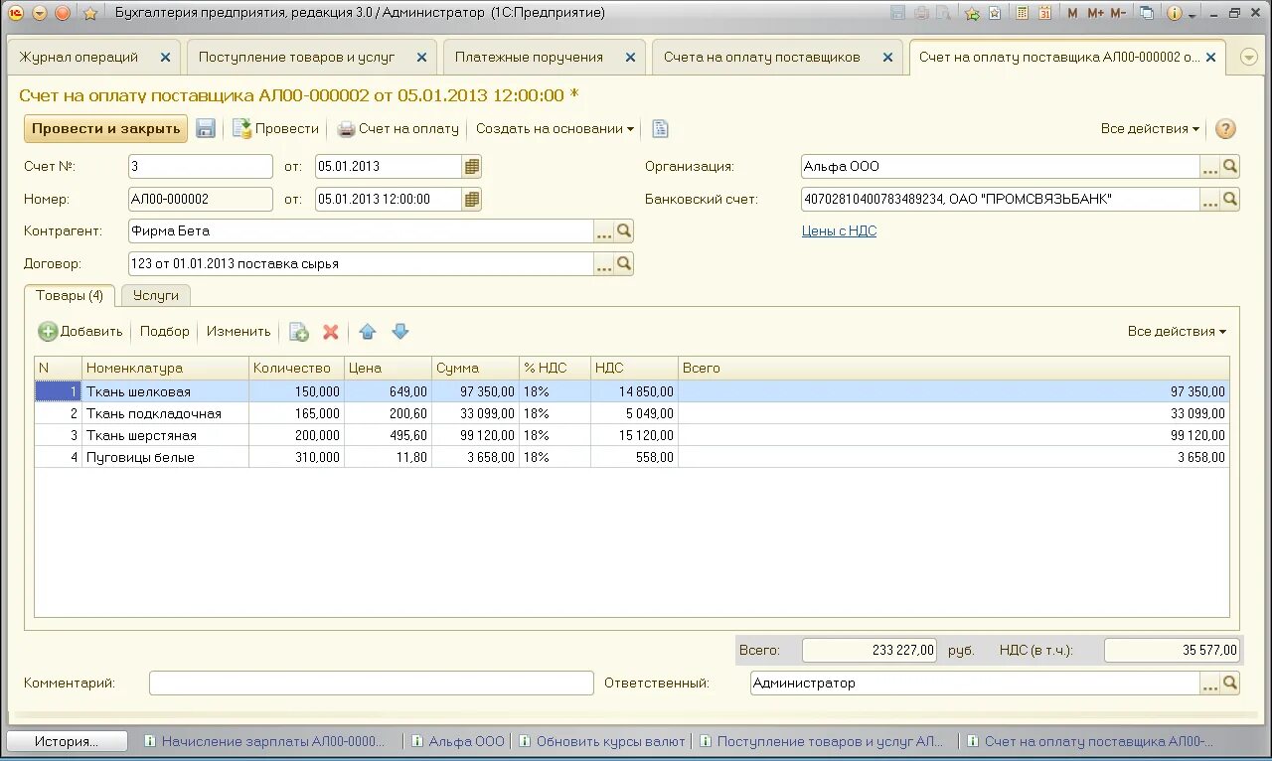Open Организация lookup magnifier icon

(x=1230, y=166)
